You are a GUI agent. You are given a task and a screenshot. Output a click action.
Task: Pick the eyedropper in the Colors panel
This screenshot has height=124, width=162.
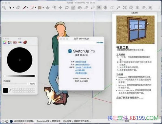11,90
